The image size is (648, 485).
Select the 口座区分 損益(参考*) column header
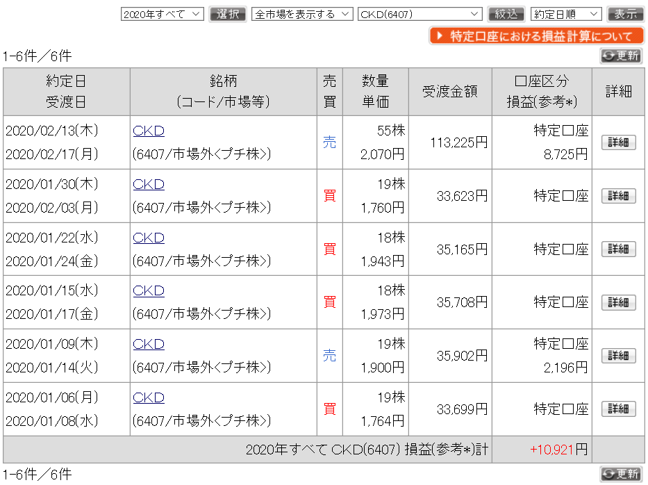pyautogui.click(x=542, y=92)
